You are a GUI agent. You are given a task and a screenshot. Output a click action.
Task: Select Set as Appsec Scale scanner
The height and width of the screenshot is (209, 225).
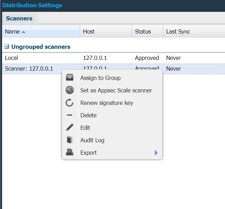[116, 90]
